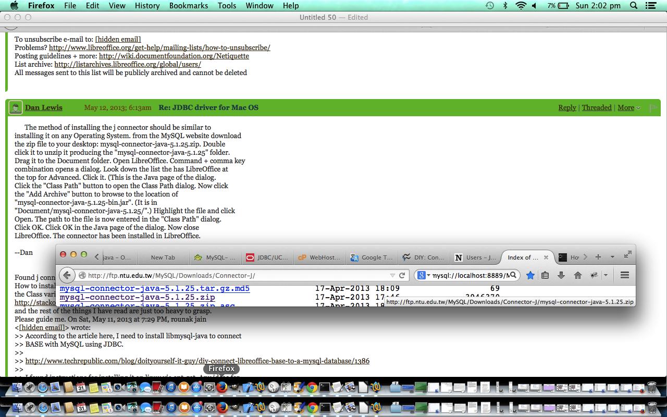Viewport: 667px width, 417px height.
Task: Open Spotlight search in the menu bar
Action: click(634, 6)
